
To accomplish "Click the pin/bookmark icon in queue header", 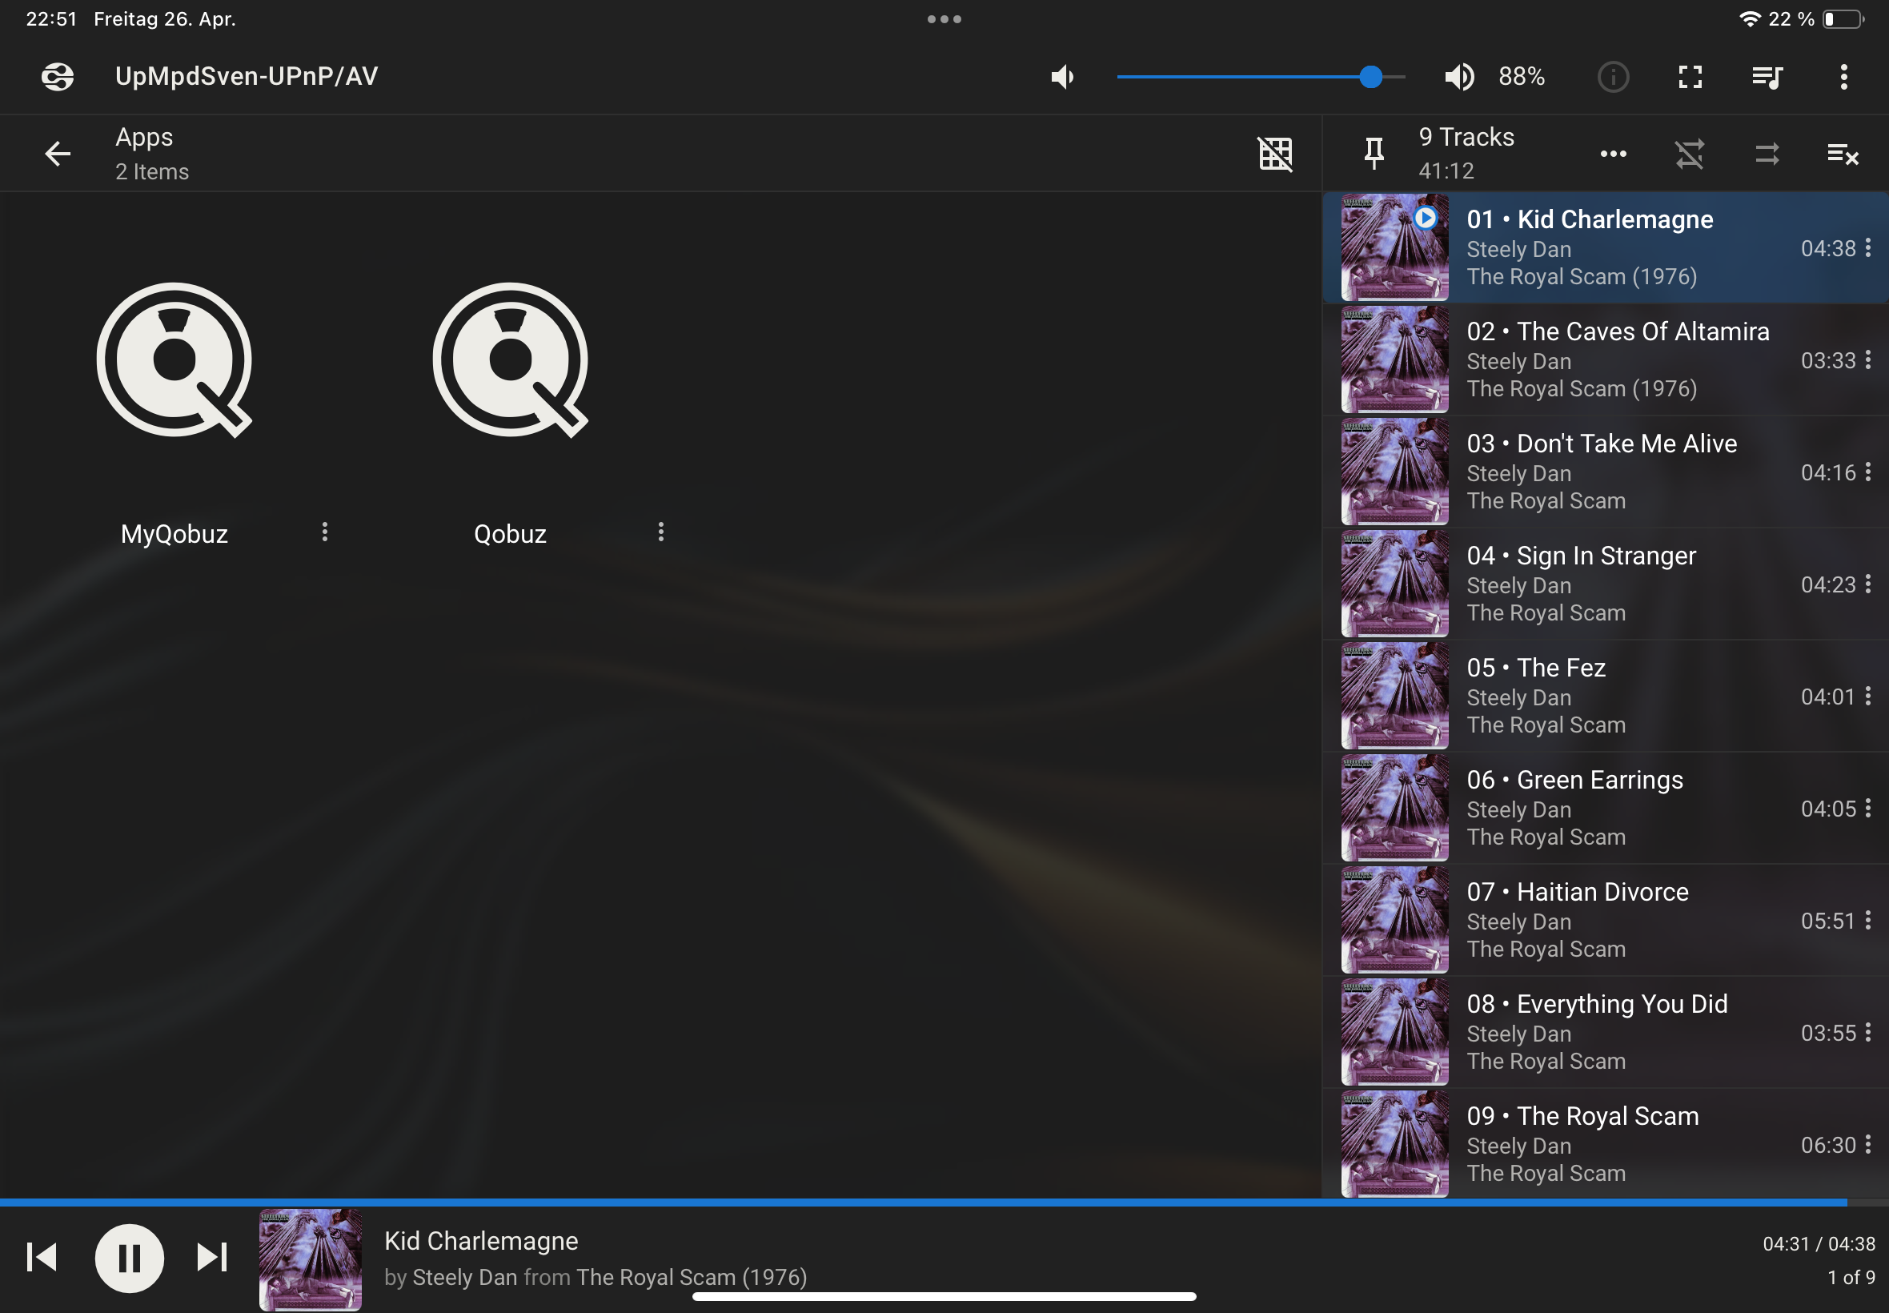I will (1372, 154).
